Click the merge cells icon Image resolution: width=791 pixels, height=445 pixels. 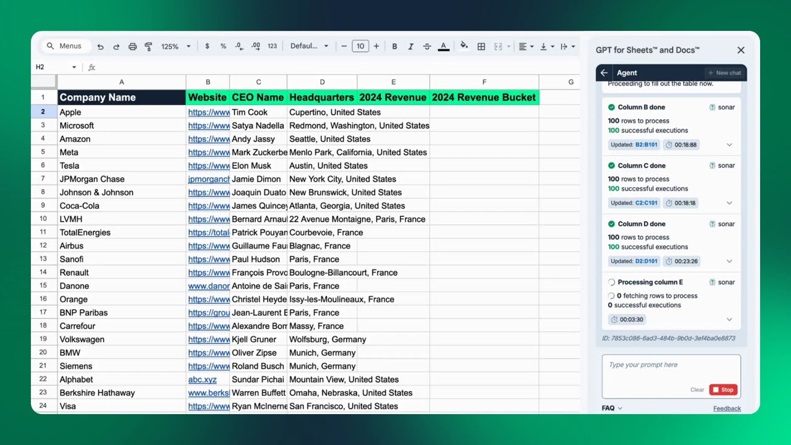498,46
